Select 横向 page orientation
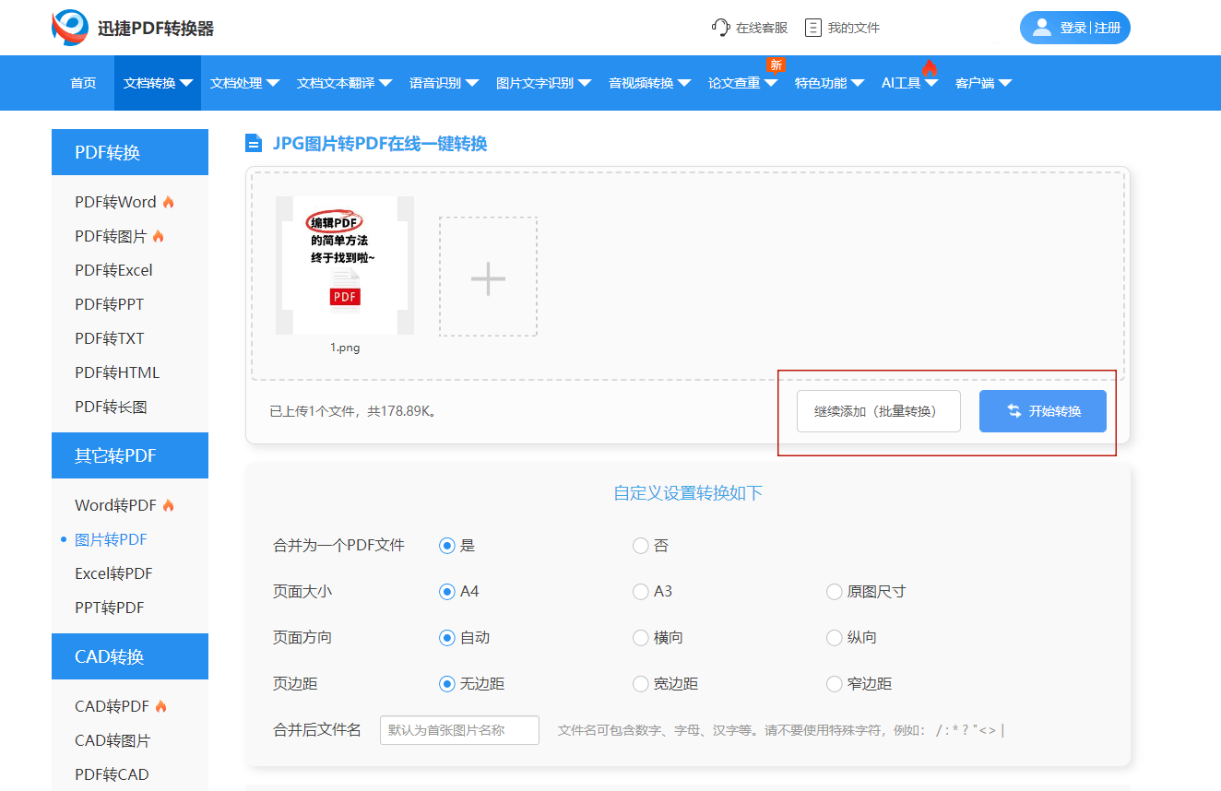Image resolution: width=1221 pixels, height=791 pixels. click(x=641, y=638)
